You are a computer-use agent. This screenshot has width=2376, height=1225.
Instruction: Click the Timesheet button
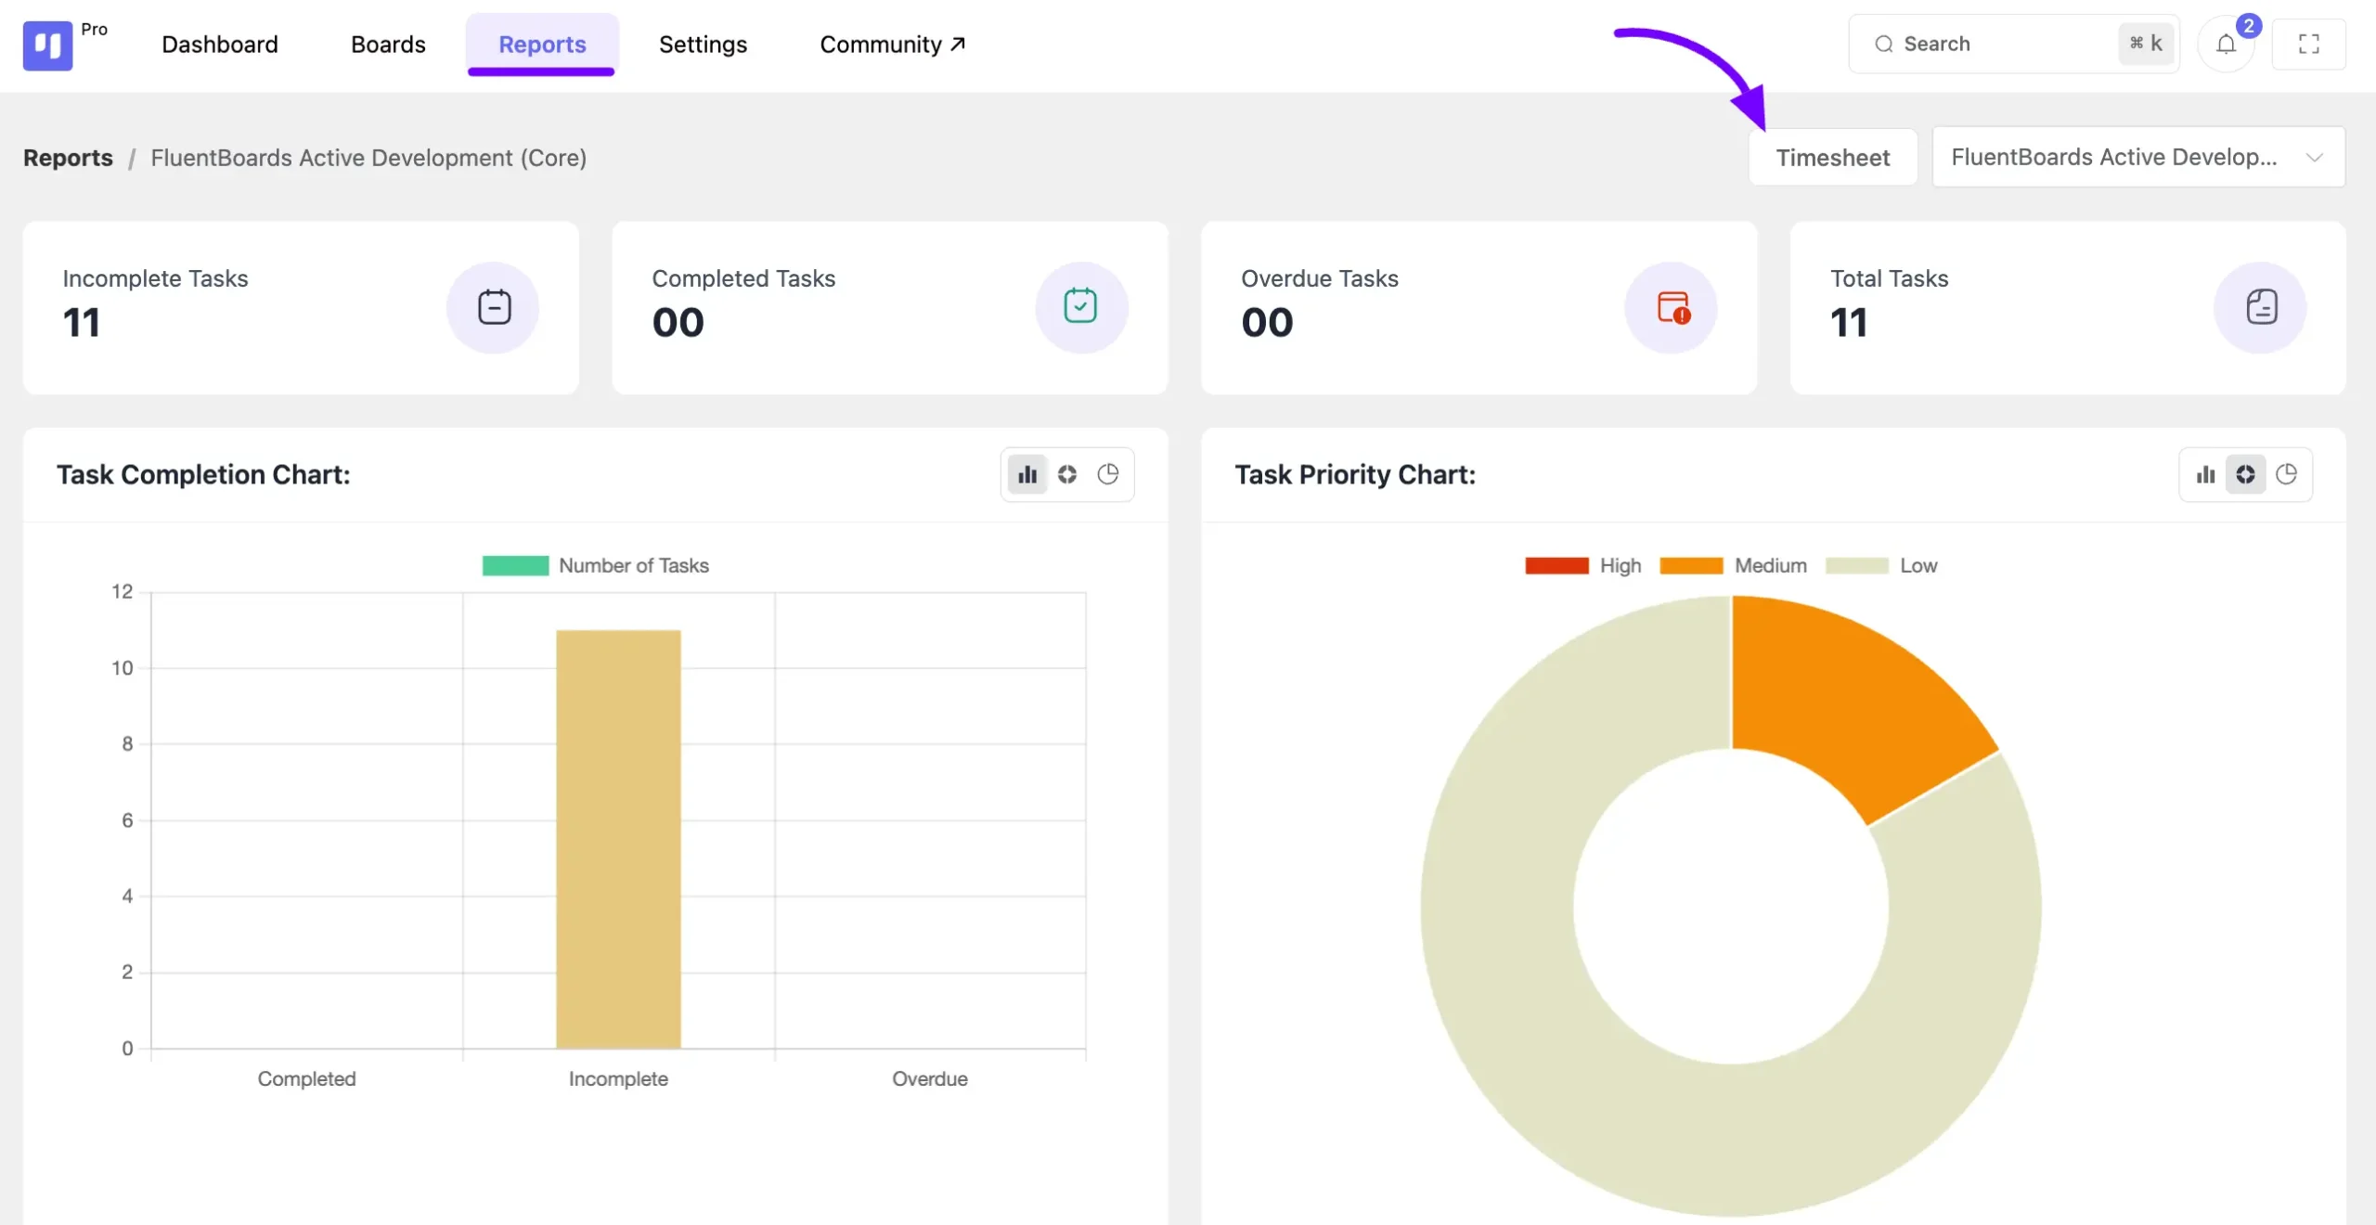(1833, 158)
